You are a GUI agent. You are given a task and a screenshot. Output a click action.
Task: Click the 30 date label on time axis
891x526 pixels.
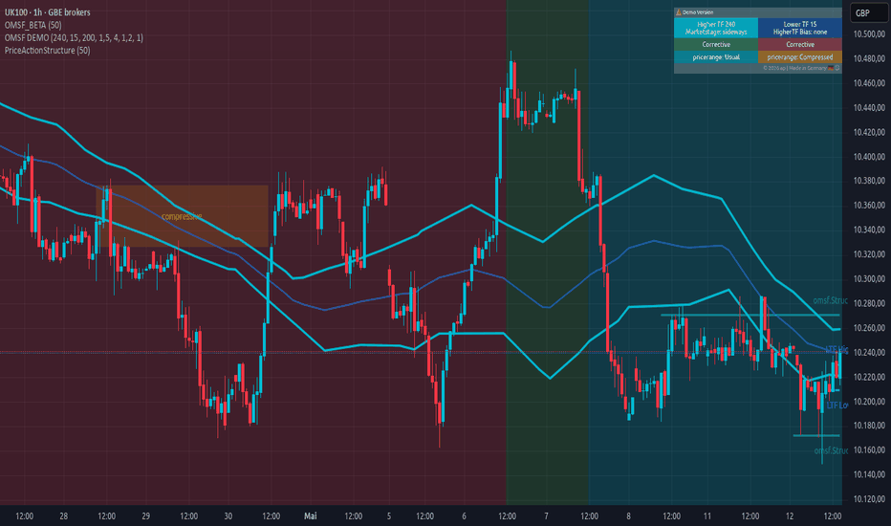coord(228,515)
